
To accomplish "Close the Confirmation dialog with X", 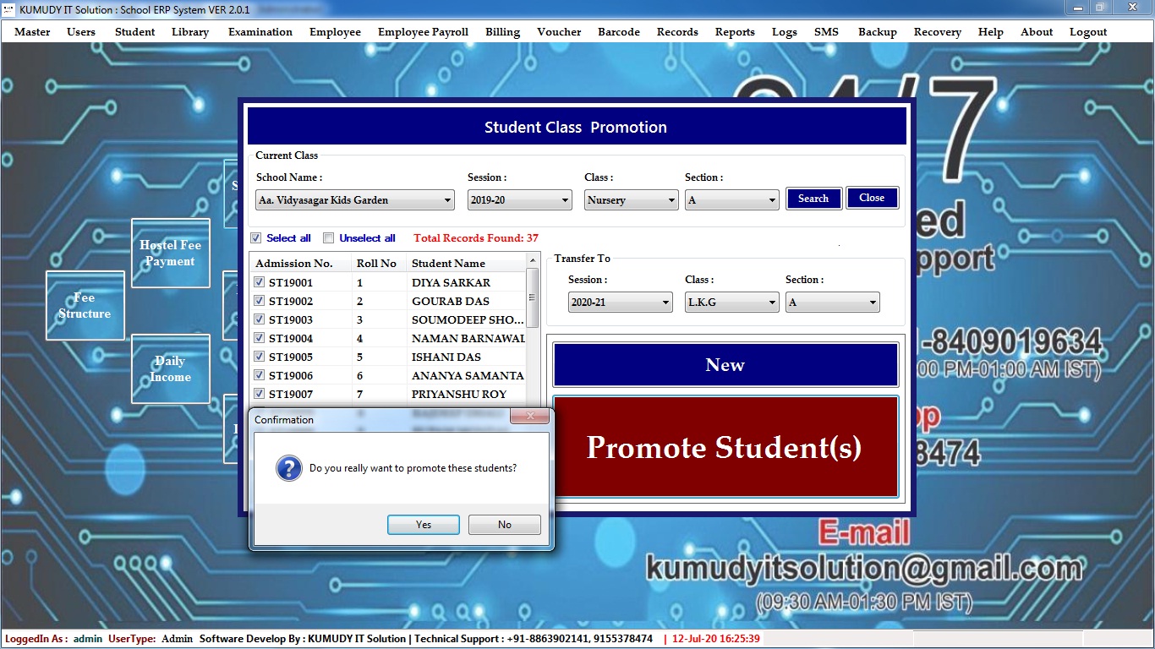I will [x=531, y=417].
